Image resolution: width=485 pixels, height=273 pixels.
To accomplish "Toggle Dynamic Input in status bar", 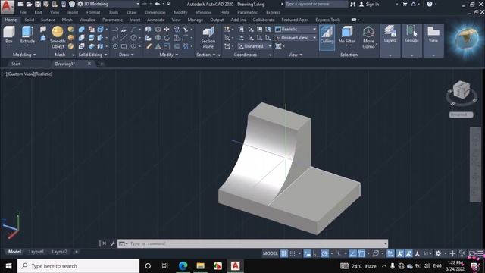I will (x=307, y=253).
